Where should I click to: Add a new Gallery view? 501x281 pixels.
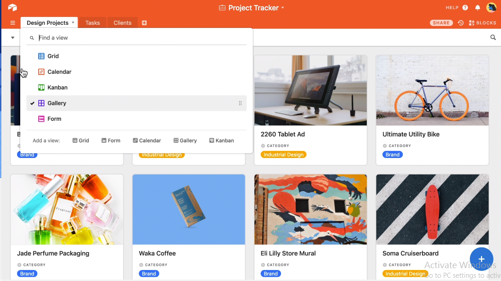click(x=186, y=140)
